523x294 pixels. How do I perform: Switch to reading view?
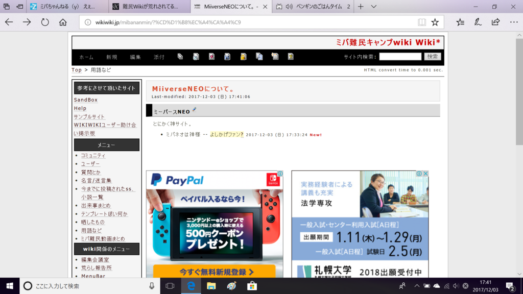[421, 22]
